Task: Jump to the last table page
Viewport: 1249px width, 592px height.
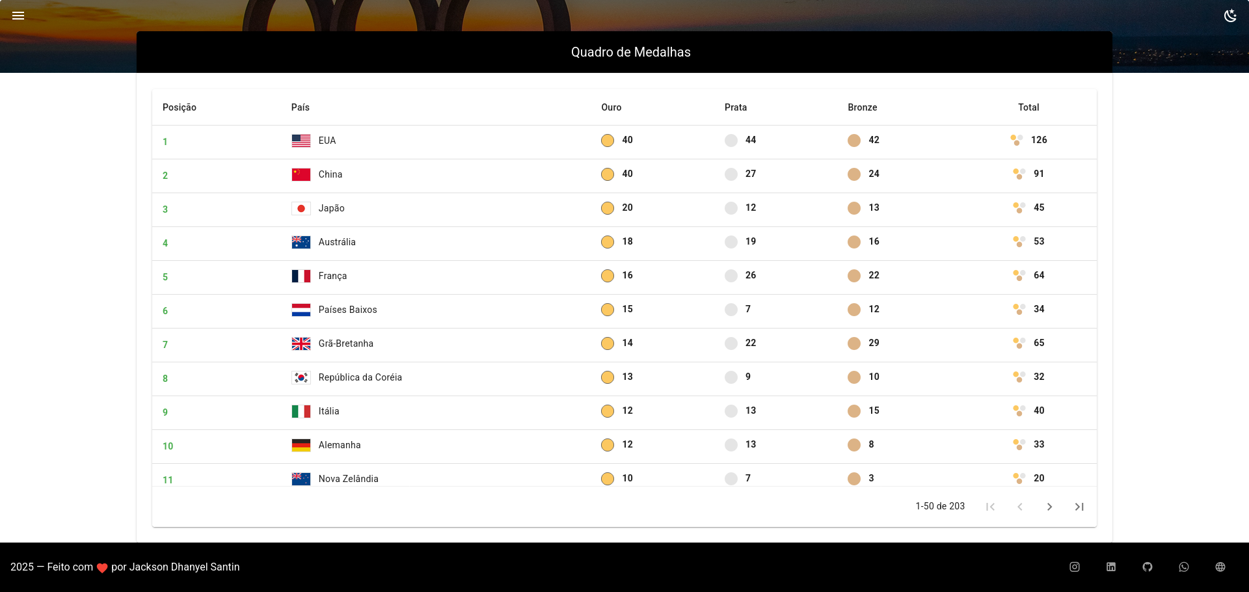Action: (x=1079, y=507)
